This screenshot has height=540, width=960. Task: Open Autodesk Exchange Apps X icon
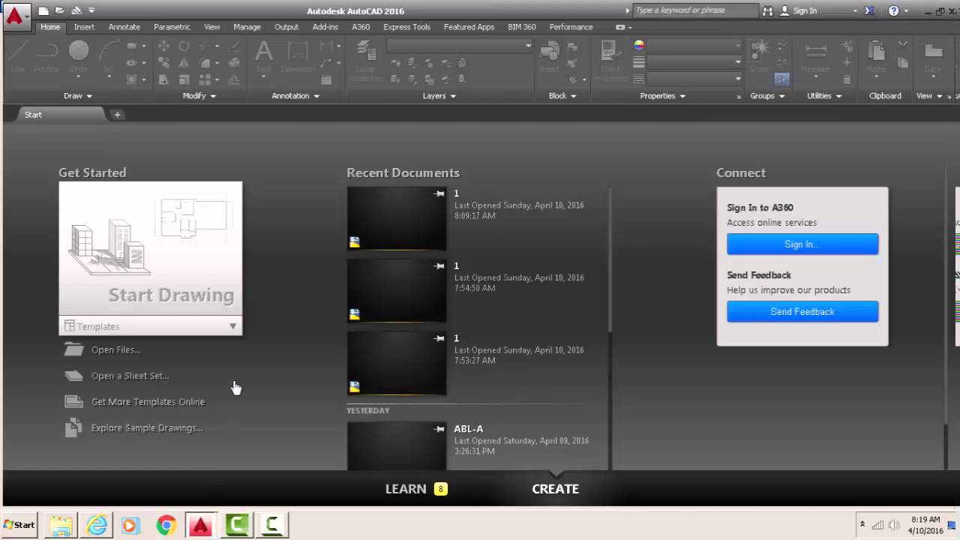[869, 10]
